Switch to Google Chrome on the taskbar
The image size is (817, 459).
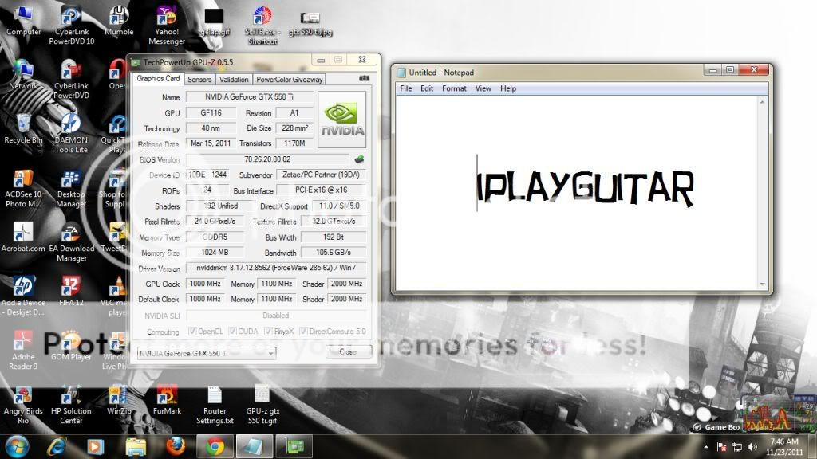click(215, 447)
